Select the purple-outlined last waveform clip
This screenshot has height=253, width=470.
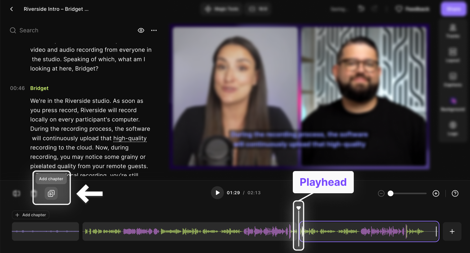(x=369, y=231)
